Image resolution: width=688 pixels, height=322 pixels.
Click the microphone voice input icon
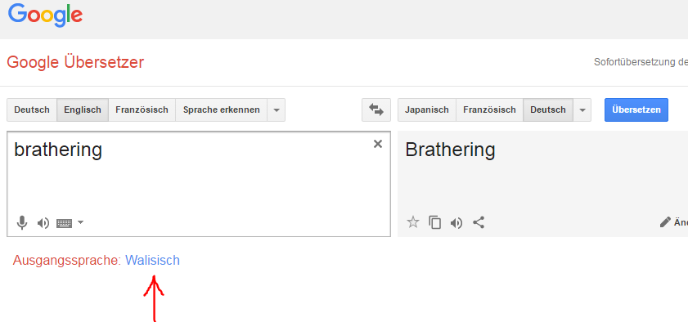pos(21,223)
